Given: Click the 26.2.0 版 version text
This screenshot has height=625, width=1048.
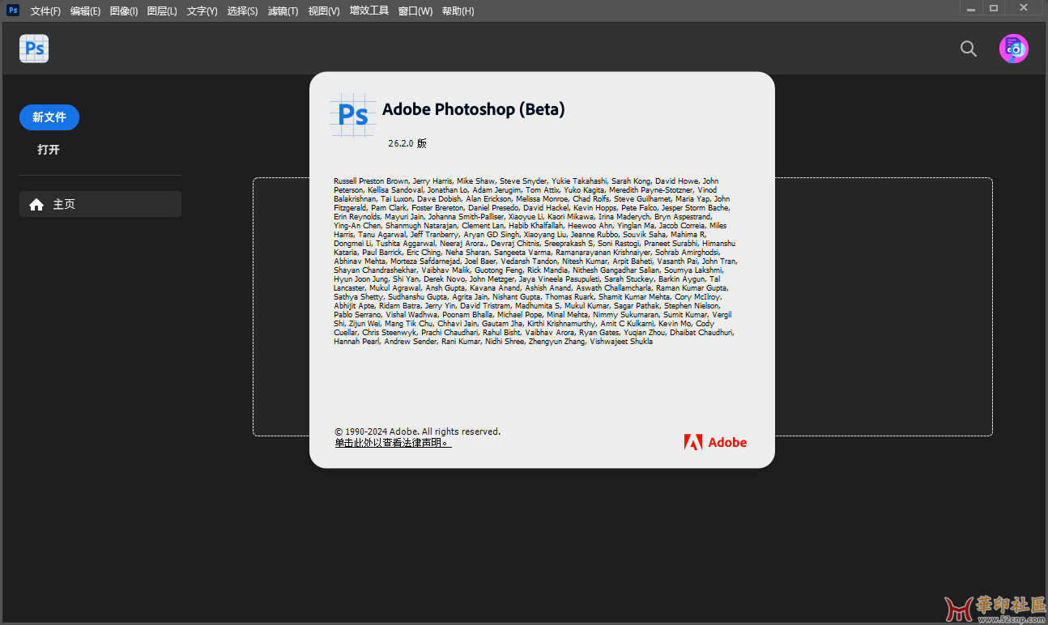Looking at the screenshot, I should tap(407, 143).
